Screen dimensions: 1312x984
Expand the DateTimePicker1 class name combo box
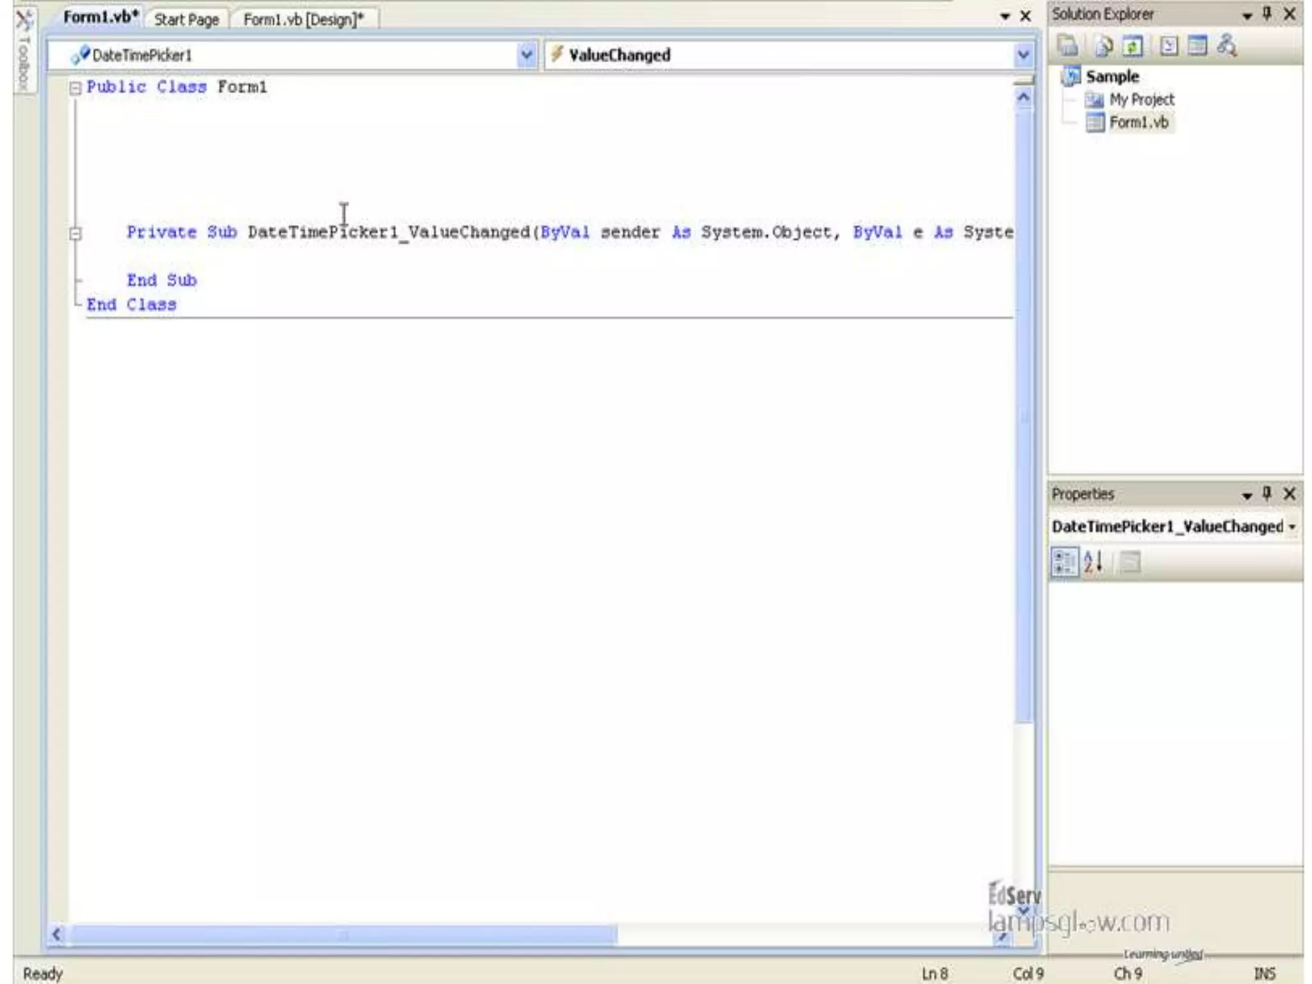pyautogui.click(x=526, y=56)
